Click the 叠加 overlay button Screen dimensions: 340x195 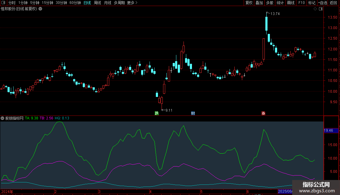259,3
